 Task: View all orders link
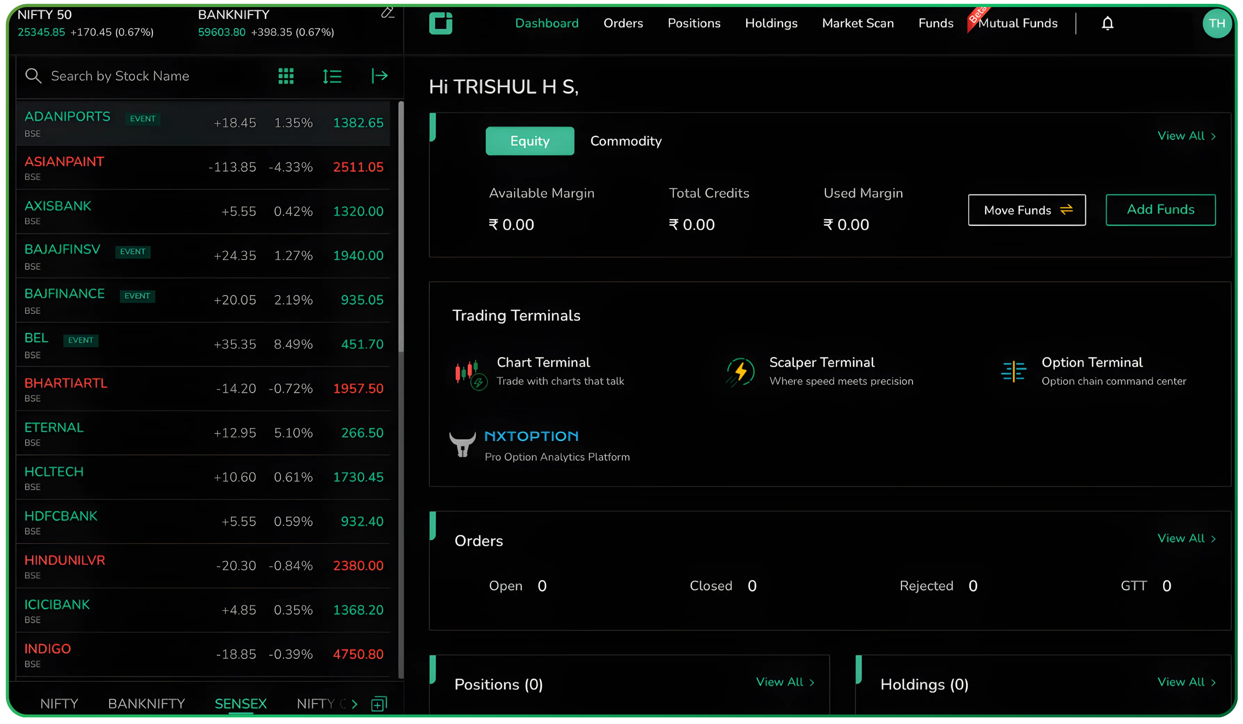(1187, 538)
